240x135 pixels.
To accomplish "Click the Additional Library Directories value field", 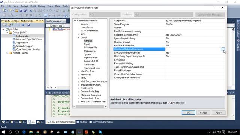I will pos(193,49).
